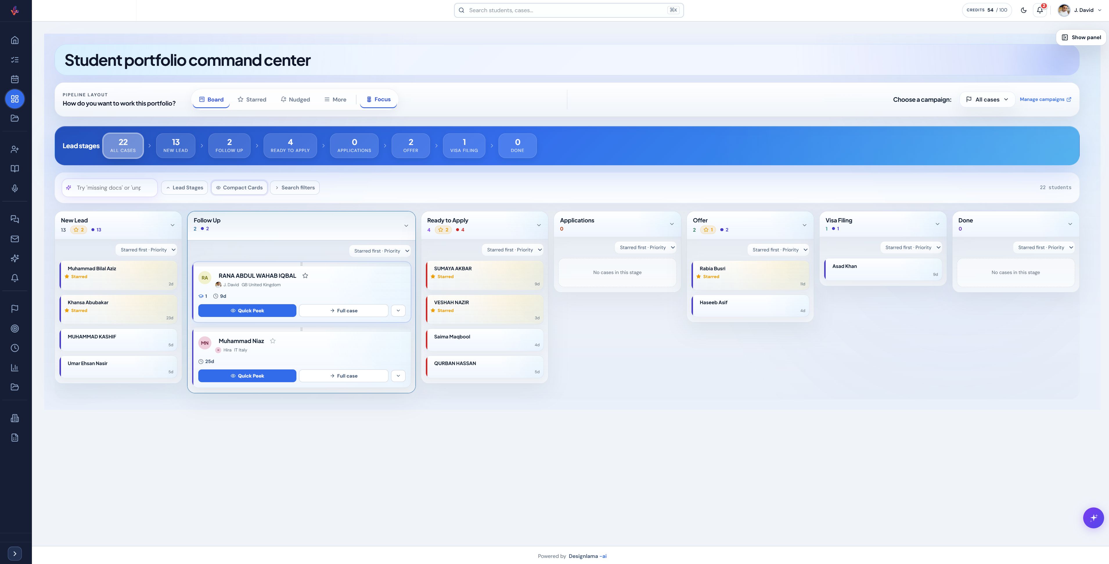1109x564 pixels.
Task: Focus the Search students, cases field
Action: pyautogui.click(x=569, y=10)
